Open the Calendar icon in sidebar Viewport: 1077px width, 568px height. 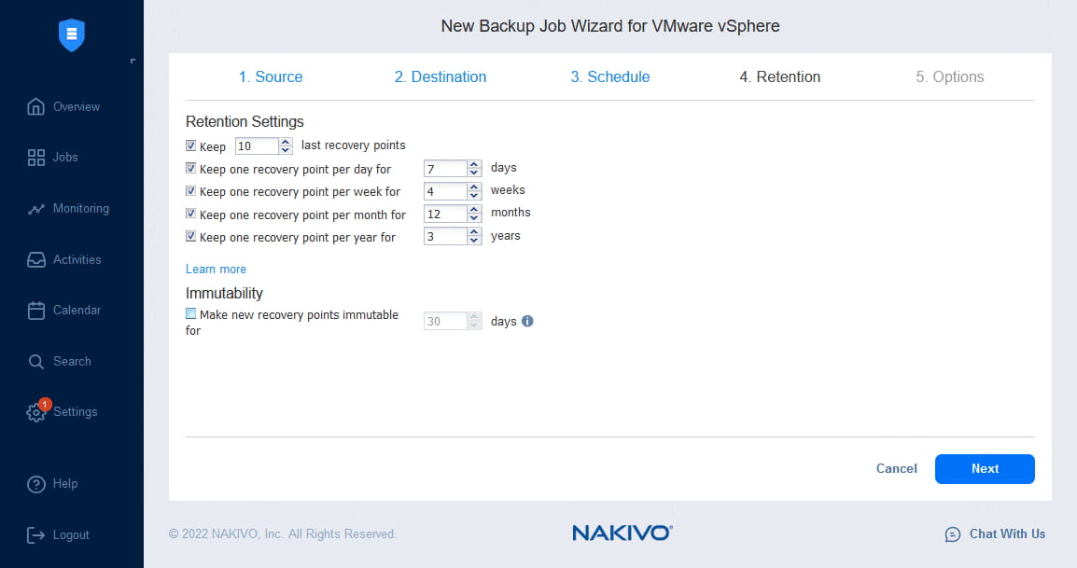pyautogui.click(x=35, y=311)
